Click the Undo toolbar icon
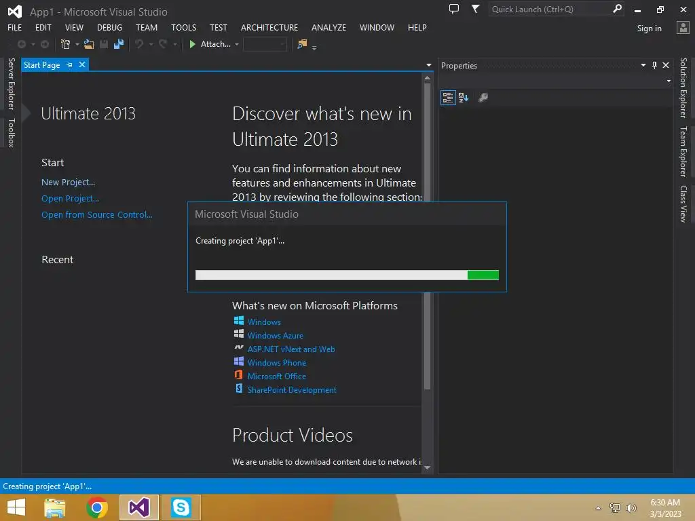This screenshot has height=521, width=695. [x=139, y=44]
